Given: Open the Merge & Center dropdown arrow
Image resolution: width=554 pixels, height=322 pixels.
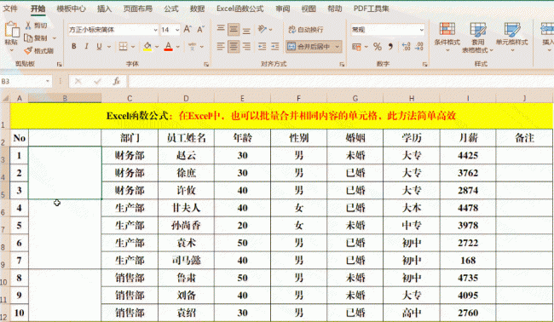Looking at the screenshot, I should pos(338,46).
